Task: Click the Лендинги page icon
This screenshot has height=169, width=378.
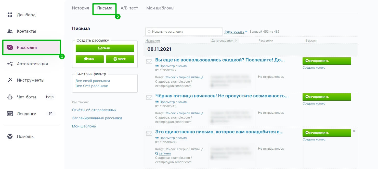Action: [10, 114]
